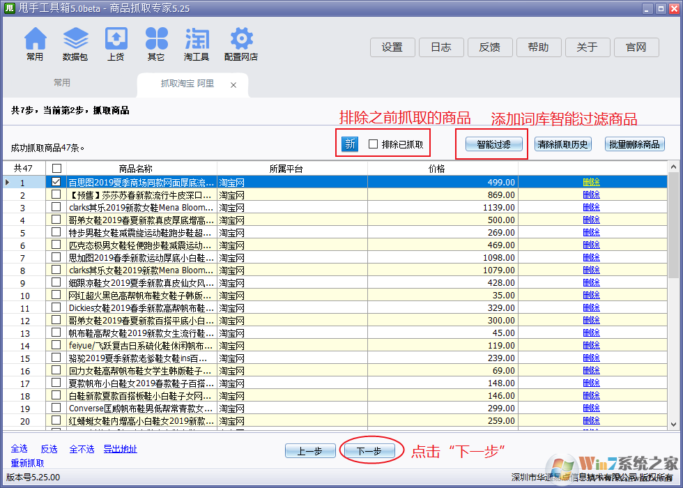683x488 pixels.
Task: Click the application logo in the title bar
Action: pos(9,8)
